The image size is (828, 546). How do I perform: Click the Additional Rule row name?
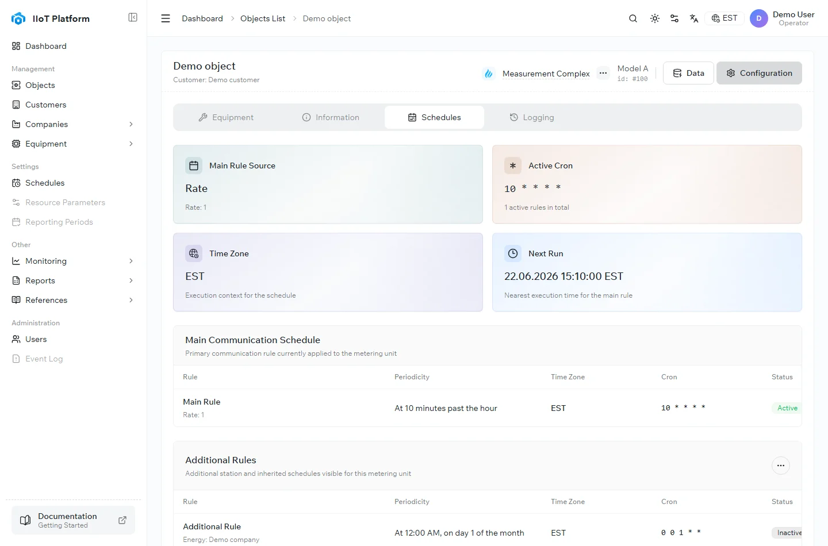click(x=212, y=526)
